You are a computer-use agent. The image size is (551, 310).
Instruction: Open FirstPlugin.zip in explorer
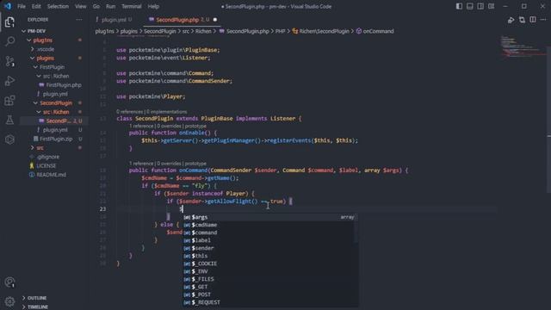(x=55, y=139)
